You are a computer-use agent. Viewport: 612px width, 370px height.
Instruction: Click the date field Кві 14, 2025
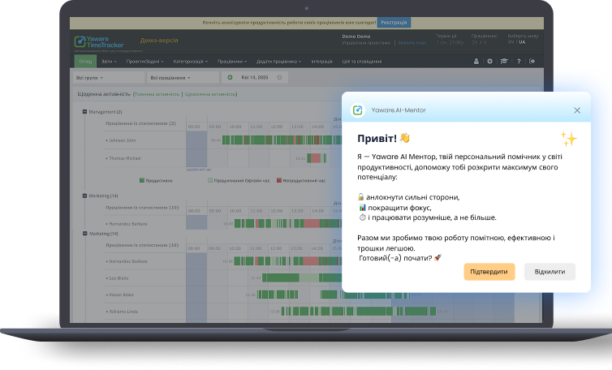[255, 77]
